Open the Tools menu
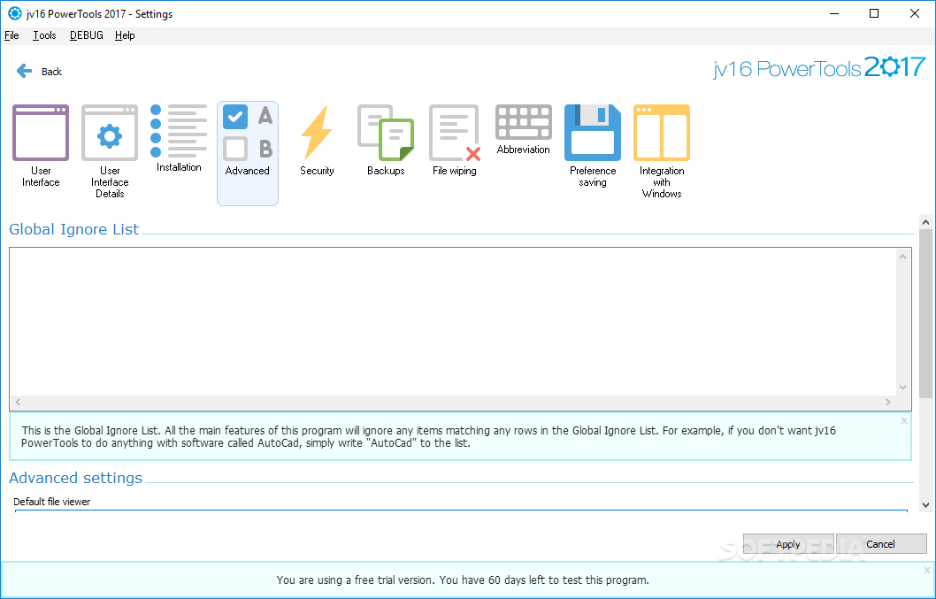 44,35
